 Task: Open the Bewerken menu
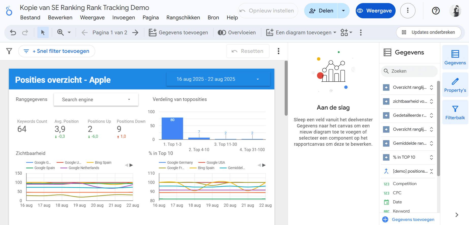click(x=60, y=18)
